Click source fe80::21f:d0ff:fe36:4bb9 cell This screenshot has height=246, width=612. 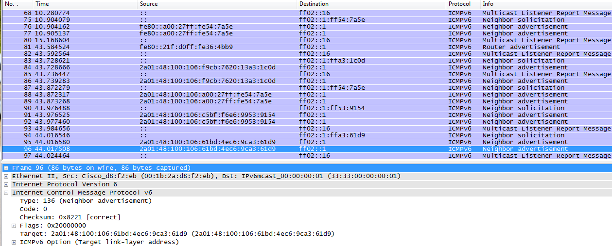coord(186,47)
